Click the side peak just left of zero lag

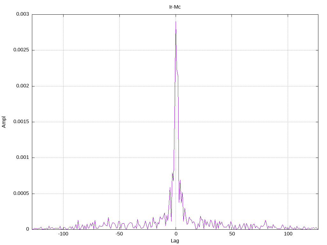172,173
